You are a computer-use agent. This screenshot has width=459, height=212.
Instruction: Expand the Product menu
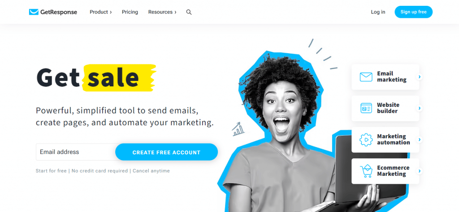pyautogui.click(x=101, y=12)
